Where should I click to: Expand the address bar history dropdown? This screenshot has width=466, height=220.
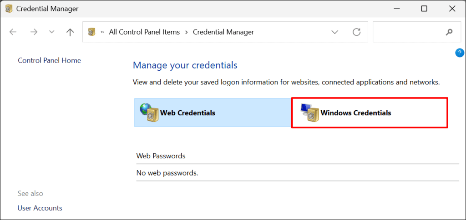tap(335, 32)
